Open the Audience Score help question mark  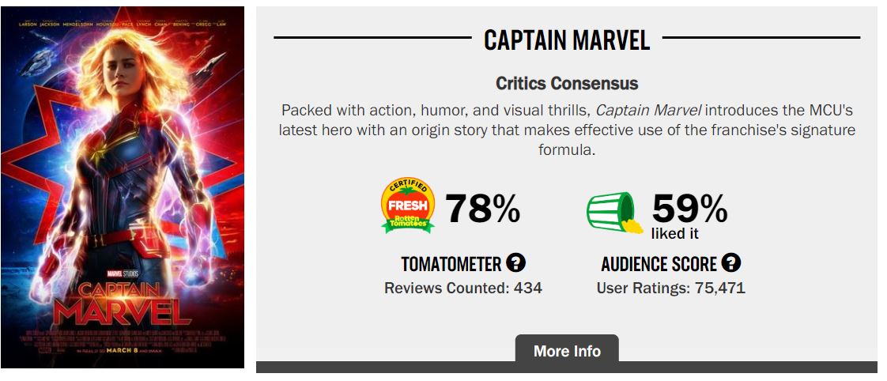point(731,263)
